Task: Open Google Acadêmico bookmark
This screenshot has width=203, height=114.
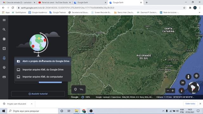Action: [x=38, y=12]
